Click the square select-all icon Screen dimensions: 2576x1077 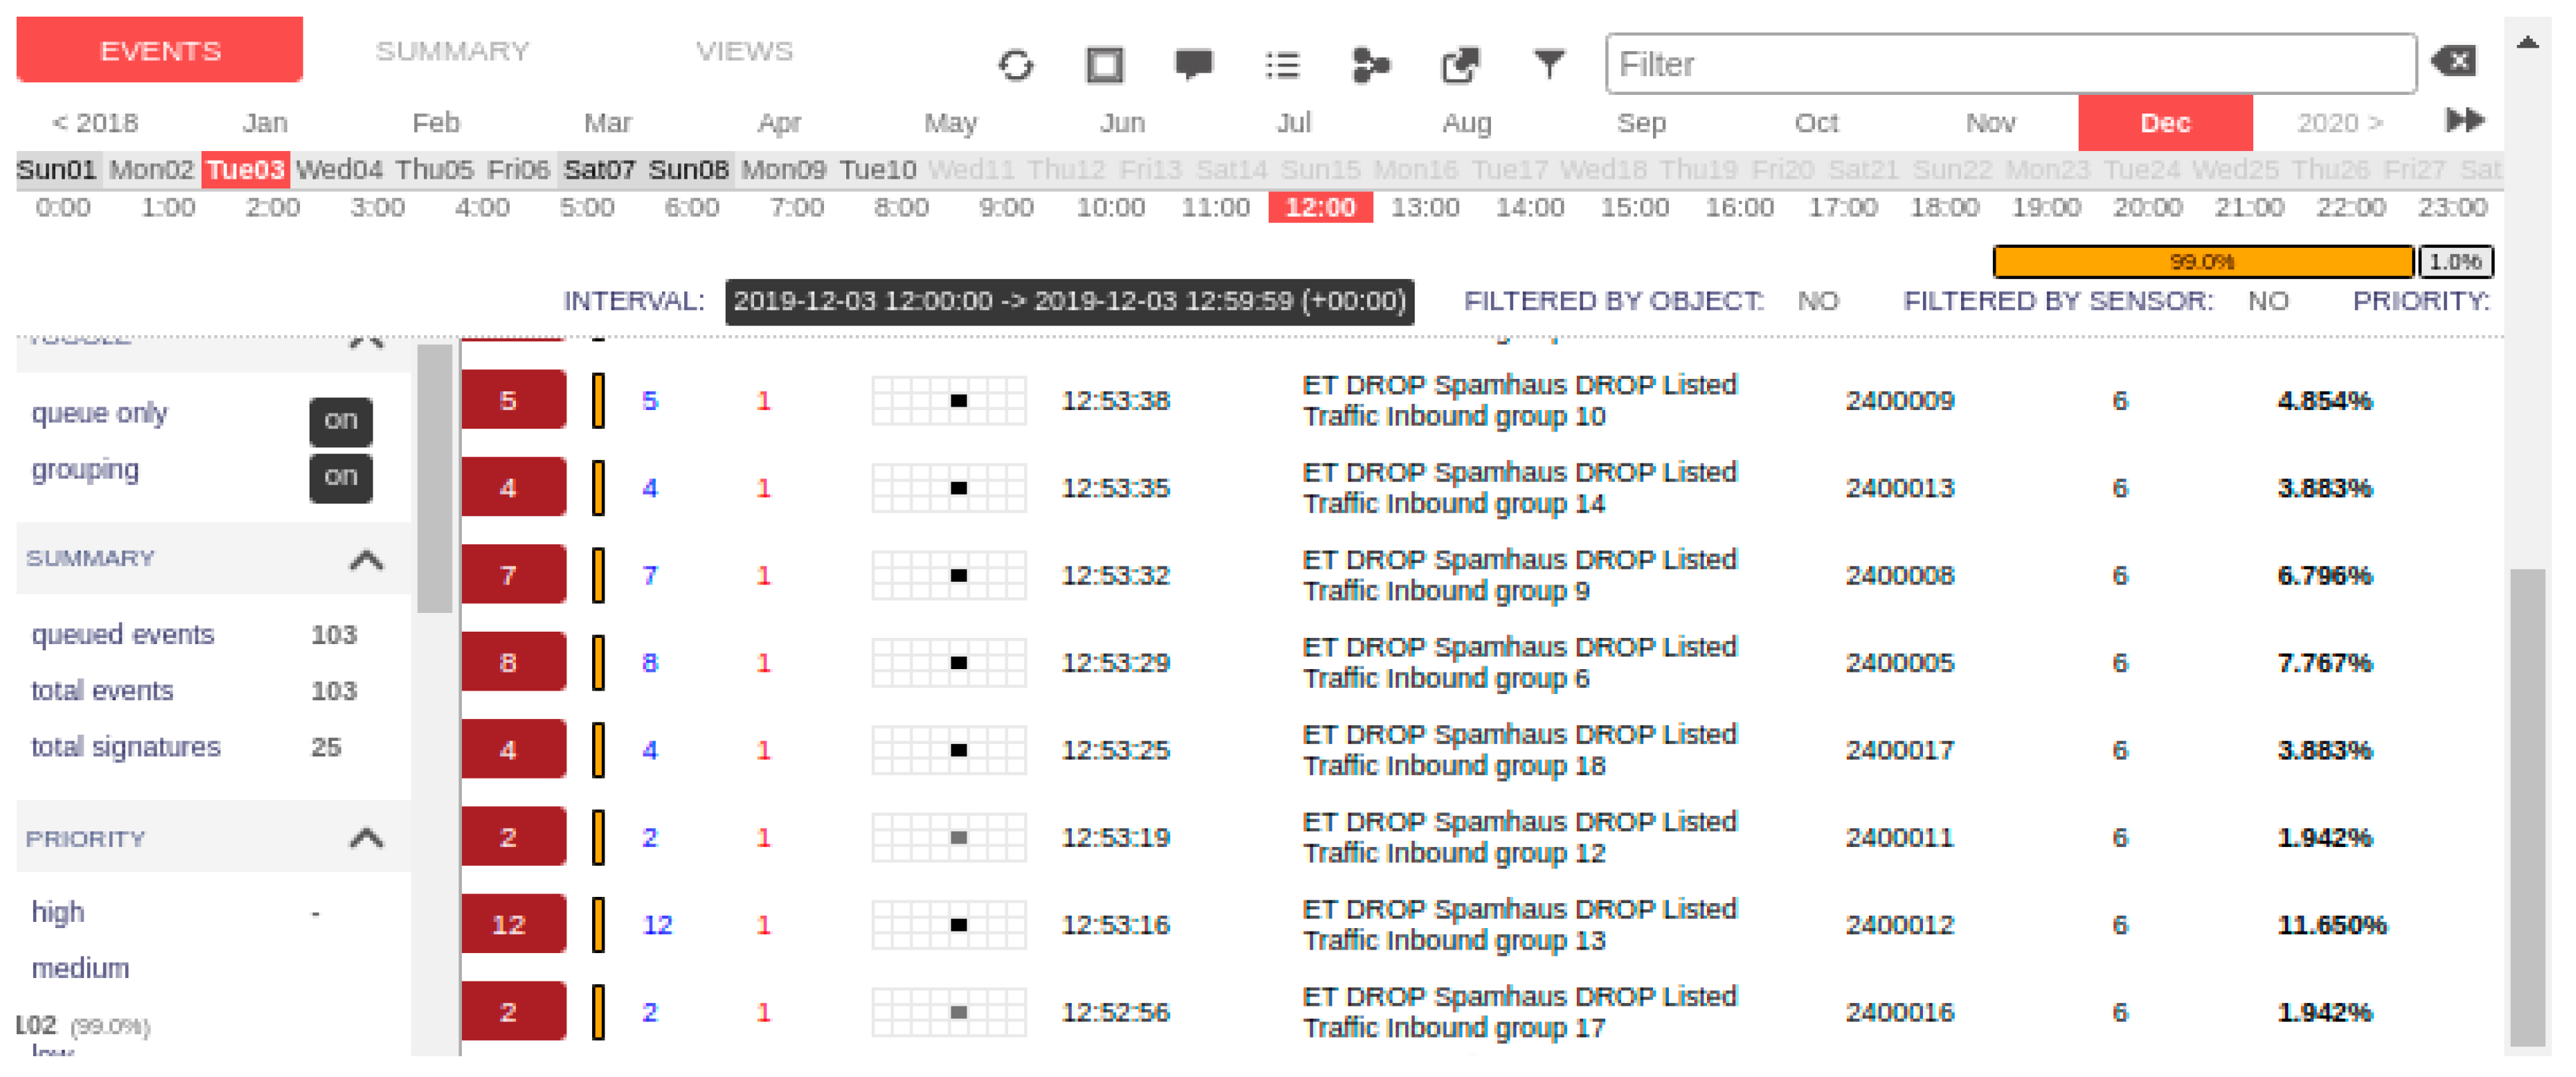[1104, 66]
